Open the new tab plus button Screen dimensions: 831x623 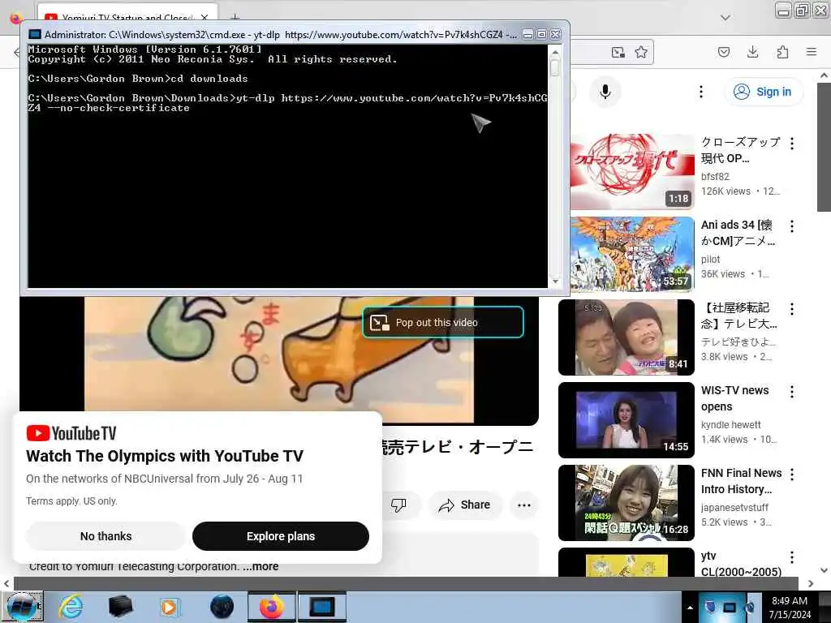[235, 18]
